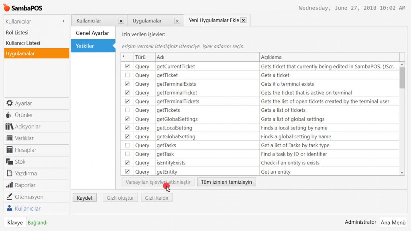This screenshot has height=231, width=411.
Task: Click the Raporlar bar chart icon
Action: (9, 185)
